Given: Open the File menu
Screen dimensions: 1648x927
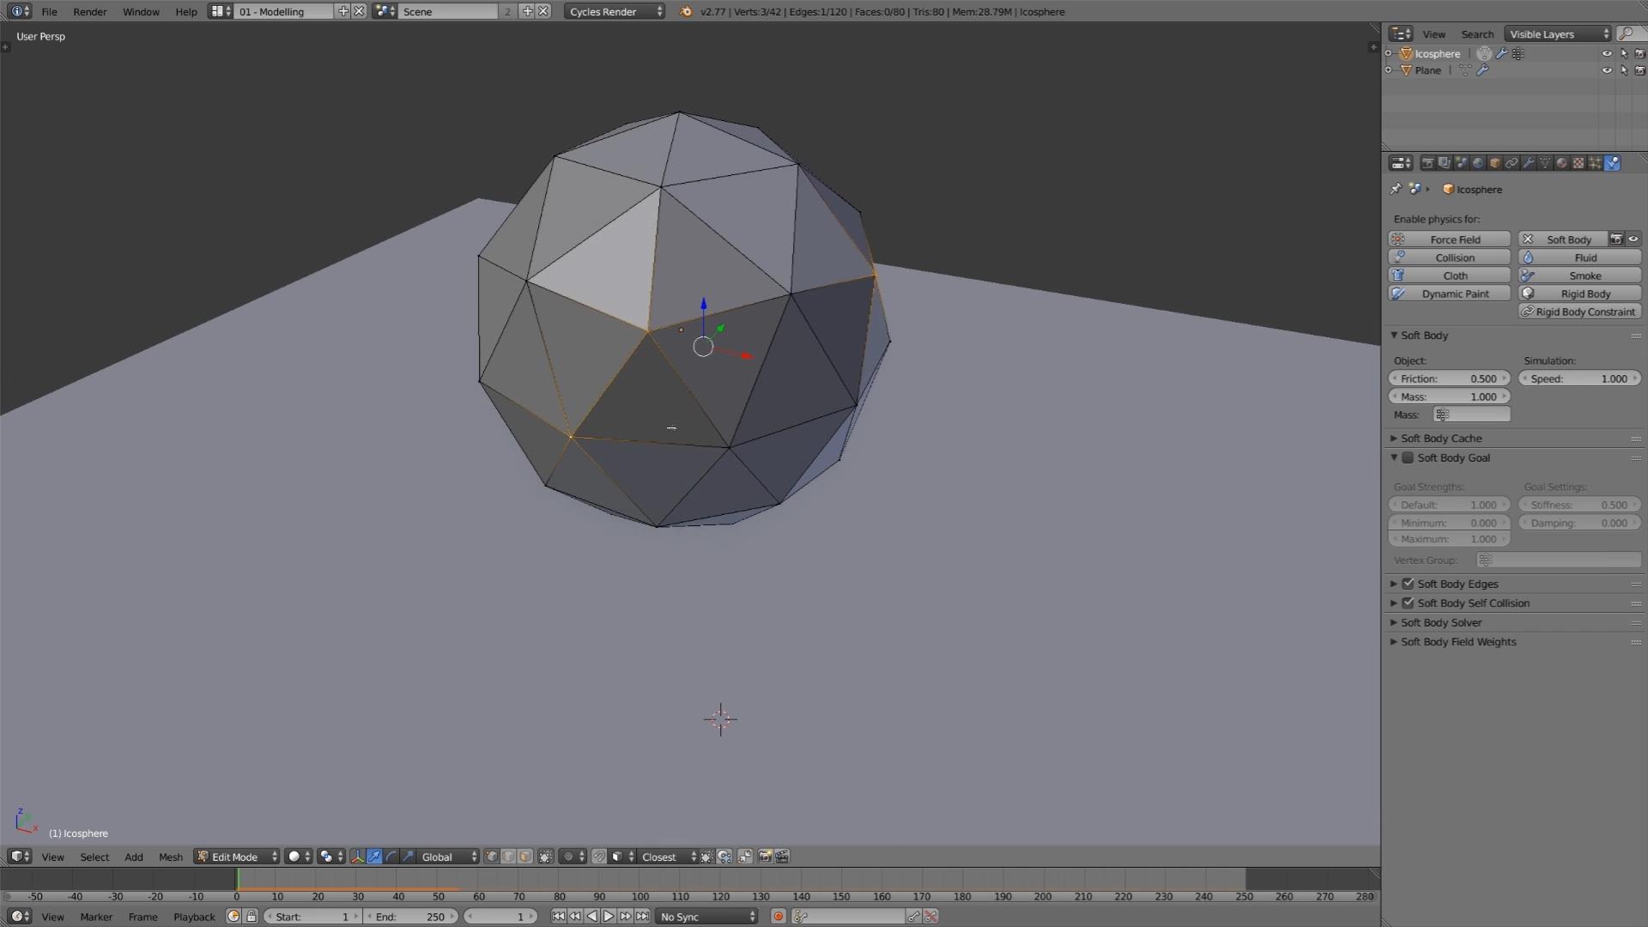Looking at the screenshot, I should point(49,11).
